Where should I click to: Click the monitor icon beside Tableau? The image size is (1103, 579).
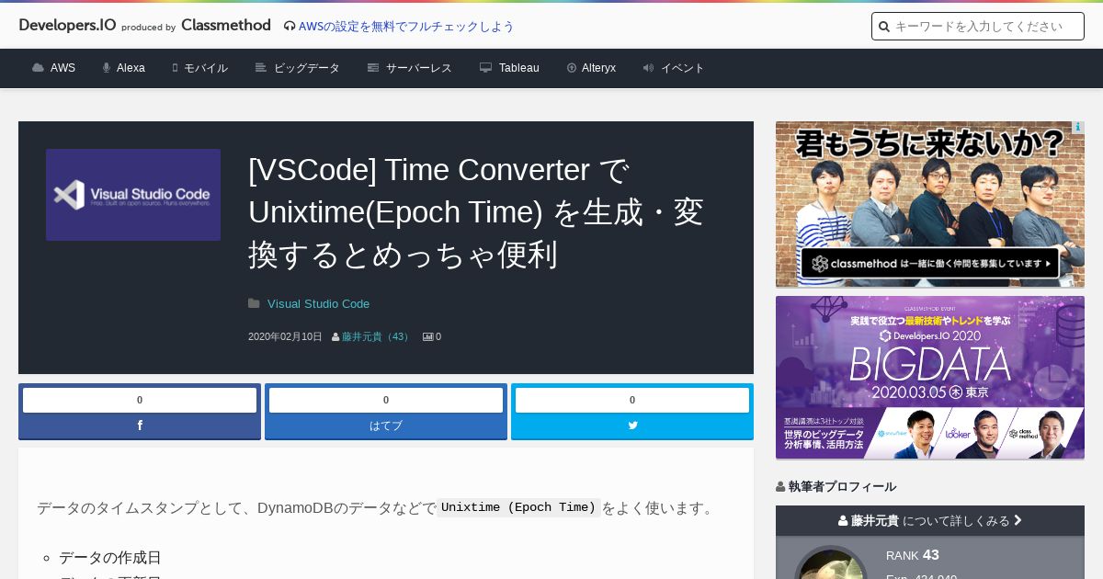point(485,68)
